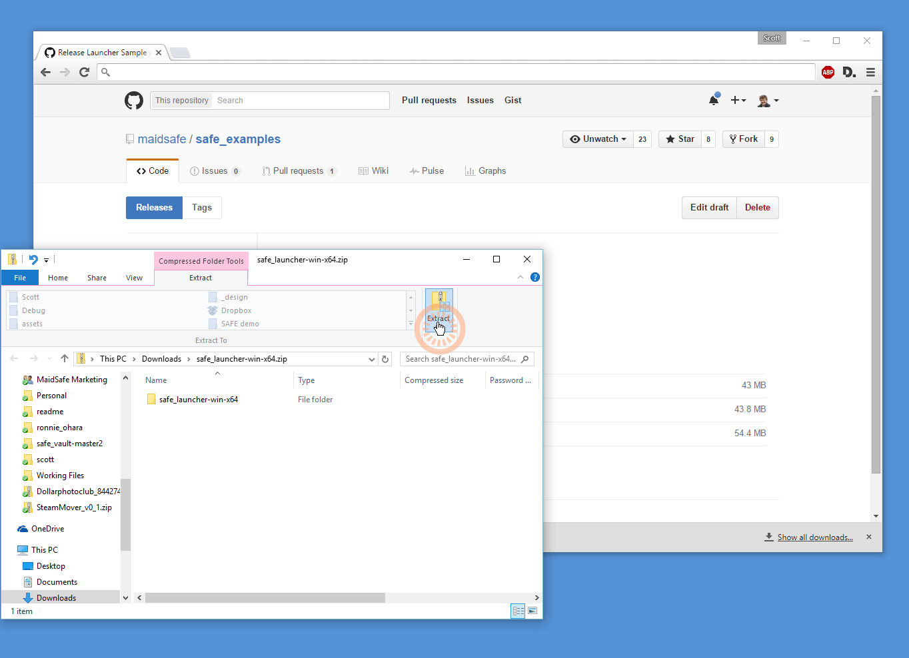Click Explorer help question mark icon
Viewport: 909px width, 658px height.
(x=534, y=277)
